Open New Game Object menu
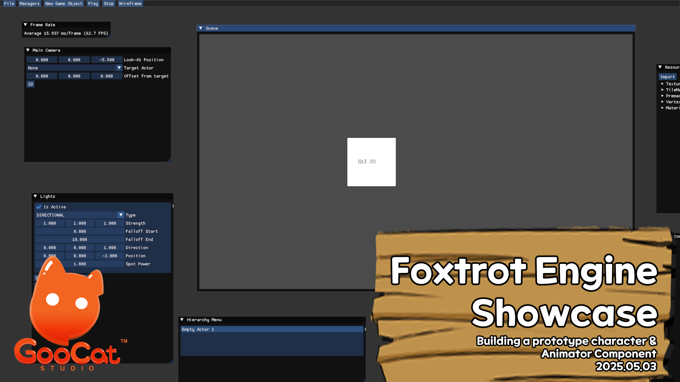 pyautogui.click(x=64, y=4)
